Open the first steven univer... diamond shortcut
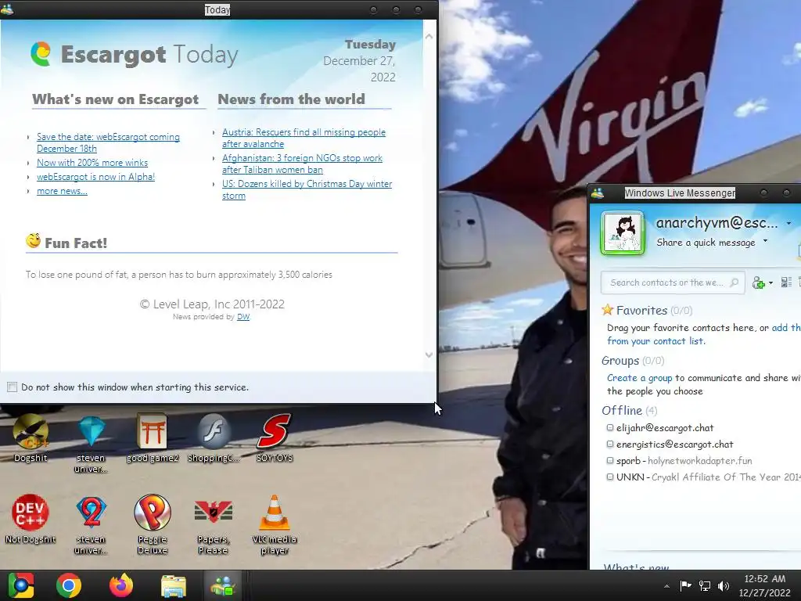801x601 pixels. click(91, 444)
